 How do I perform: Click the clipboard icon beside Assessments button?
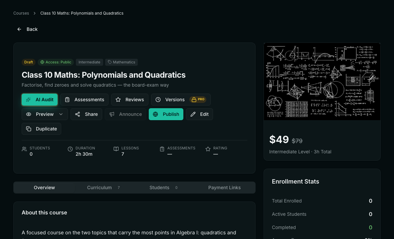(67, 100)
